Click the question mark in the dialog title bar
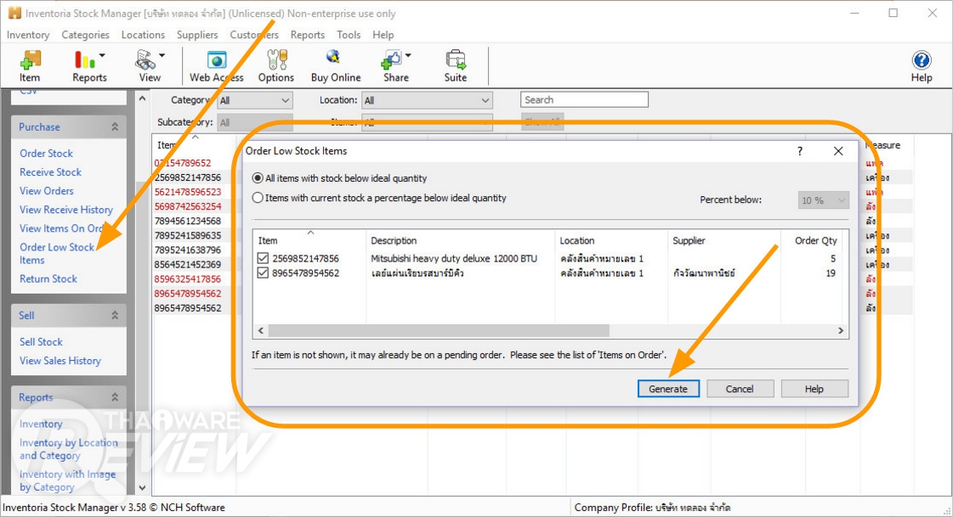This screenshot has height=517, width=953. point(800,151)
